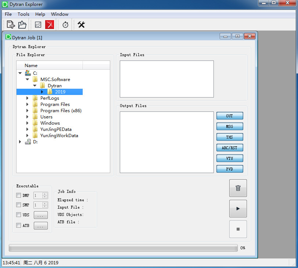
Task: Expand the 2019 folder arrow
Action: pos(42,92)
